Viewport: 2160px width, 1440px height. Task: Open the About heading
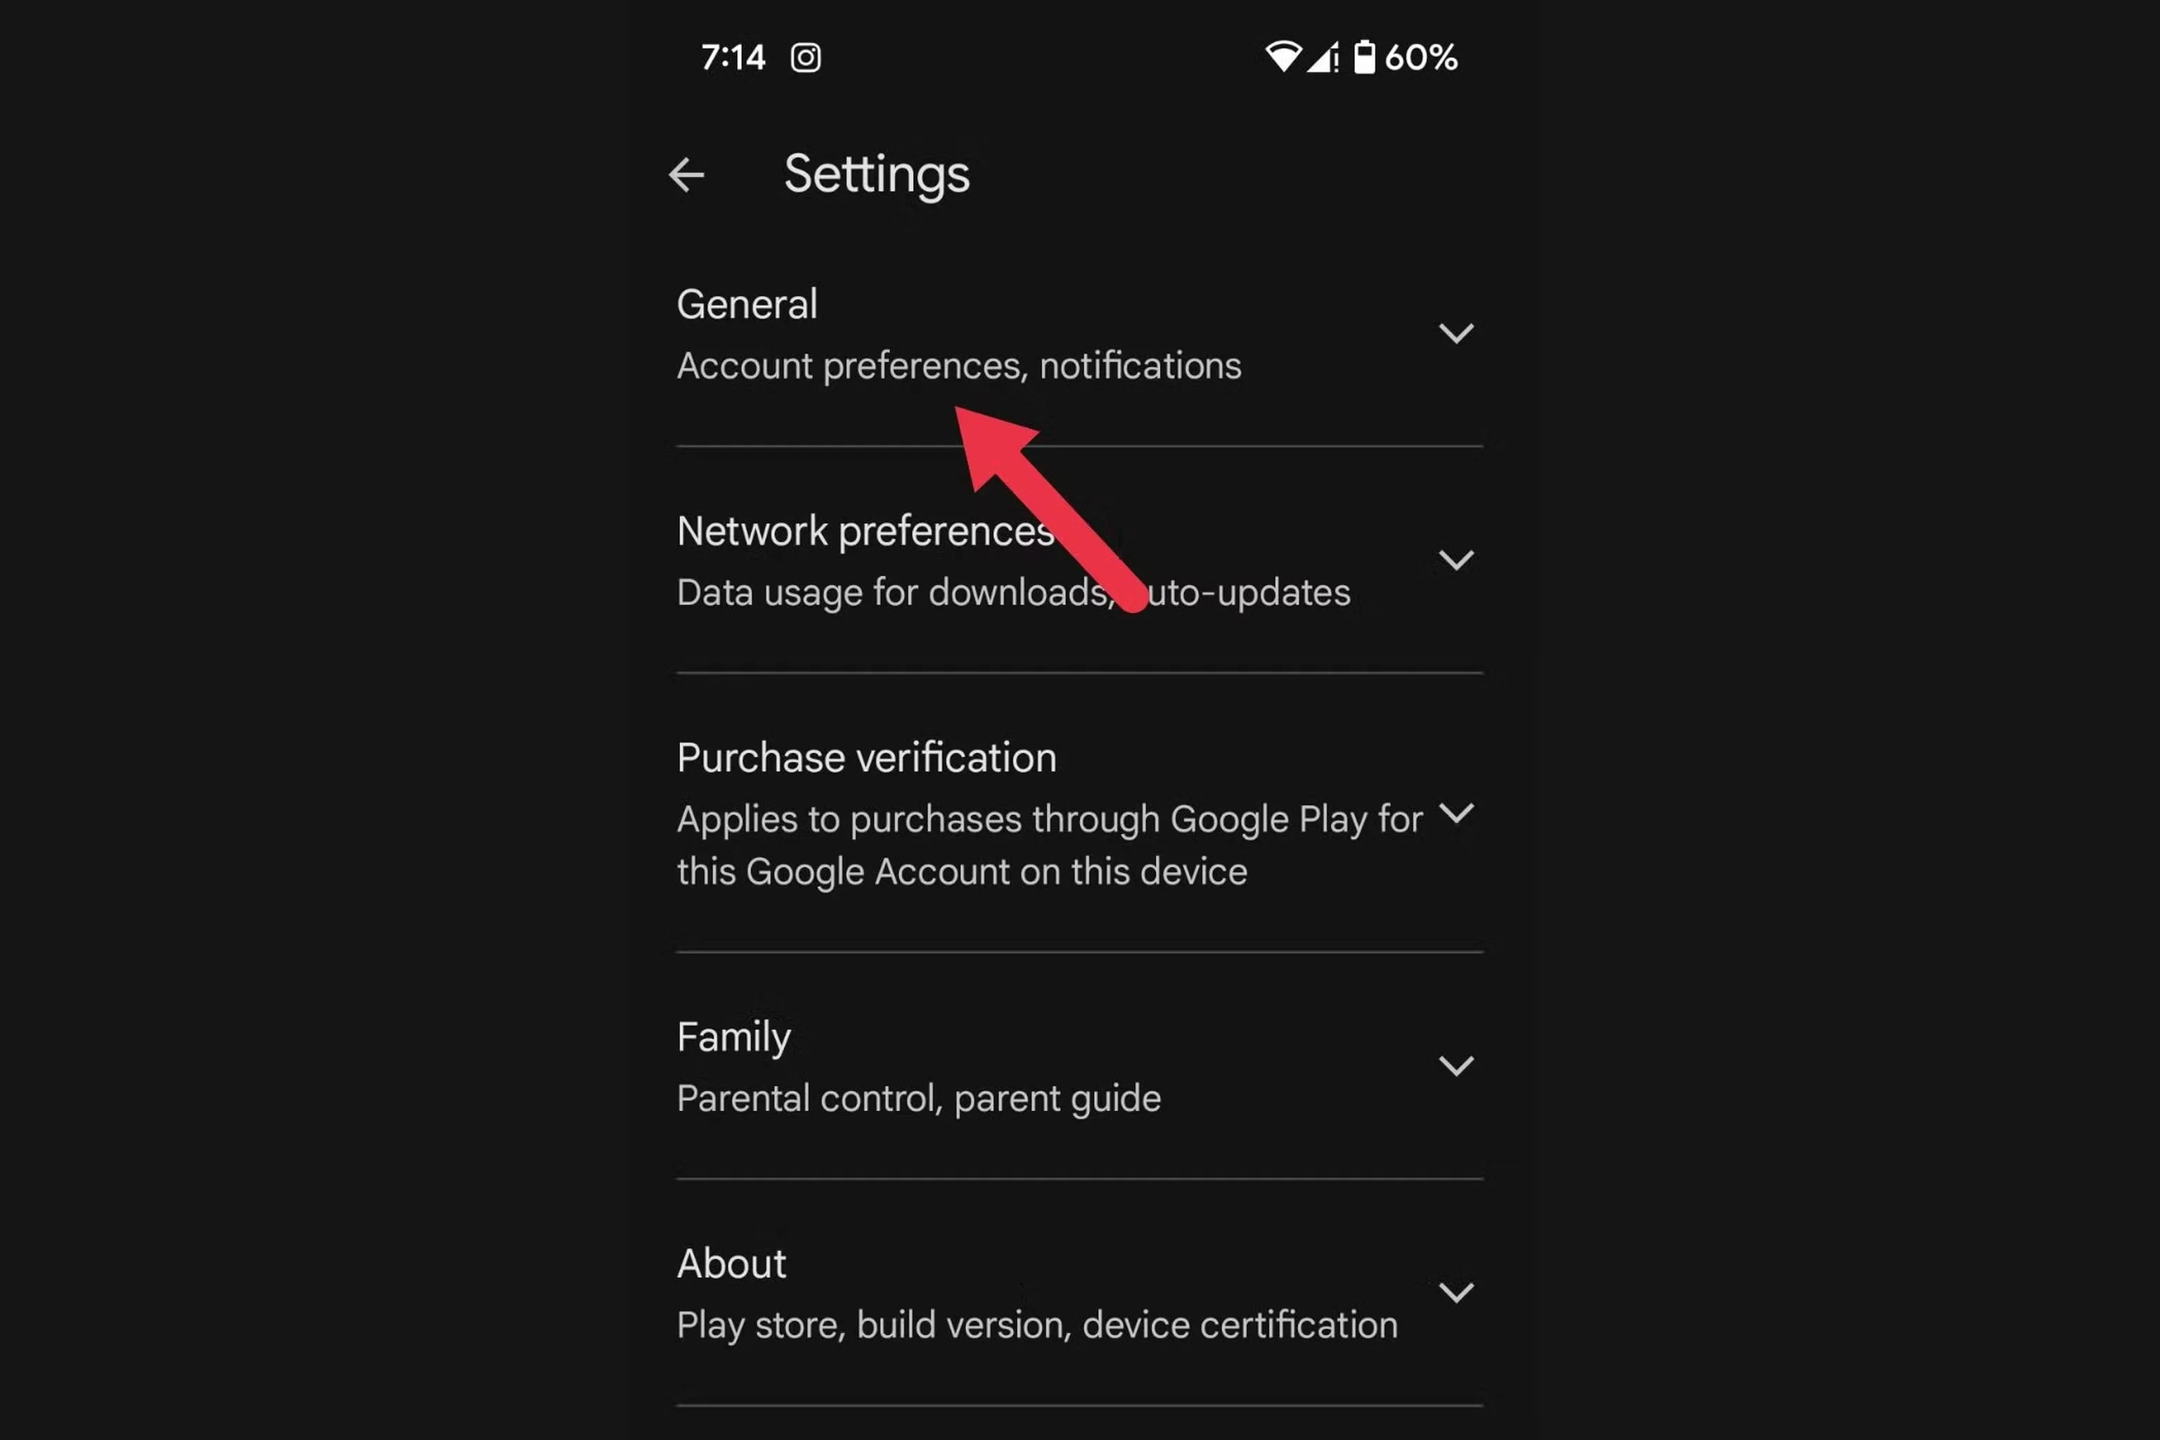point(731,1264)
